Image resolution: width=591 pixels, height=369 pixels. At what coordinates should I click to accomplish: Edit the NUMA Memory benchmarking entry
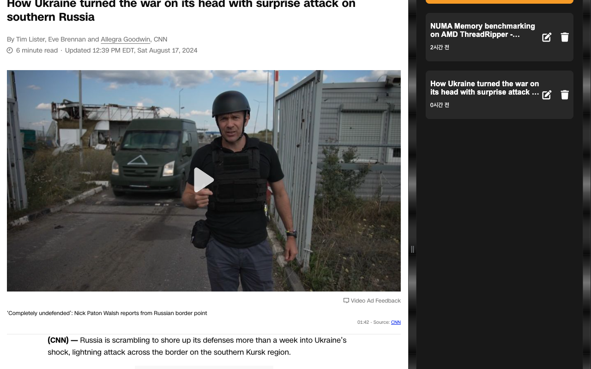pyautogui.click(x=547, y=37)
